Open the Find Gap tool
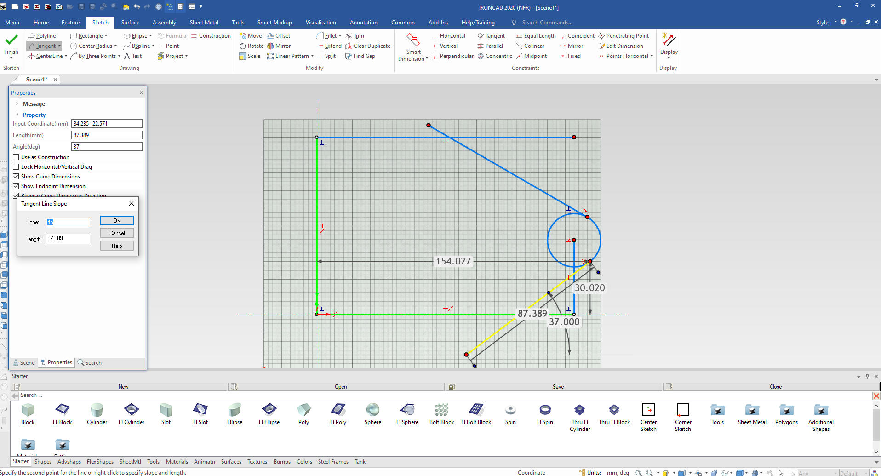The height and width of the screenshot is (476, 881). click(x=360, y=56)
